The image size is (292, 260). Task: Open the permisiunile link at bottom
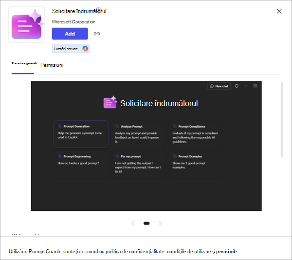(226, 252)
